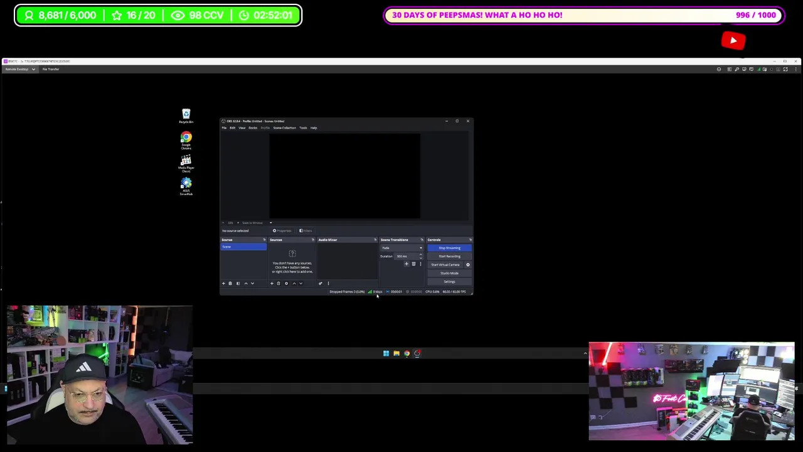Open Help menu in OBS
The height and width of the screenshot is (452, 803).
coord(314,128)
